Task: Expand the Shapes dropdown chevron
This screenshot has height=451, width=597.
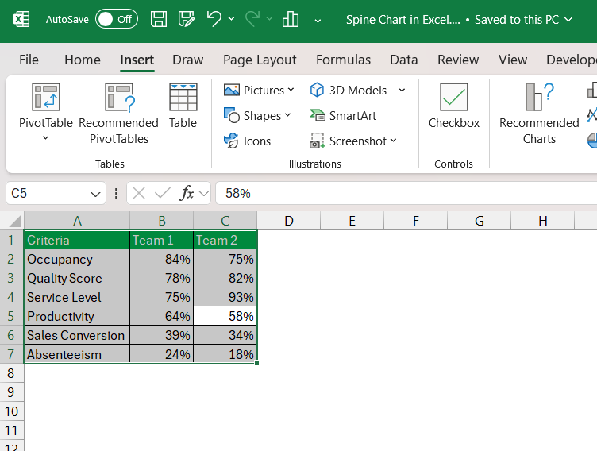Action: (x=287, y=115)
